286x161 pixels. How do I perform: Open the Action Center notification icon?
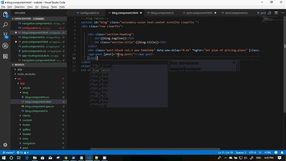click(x=279, y=158)
